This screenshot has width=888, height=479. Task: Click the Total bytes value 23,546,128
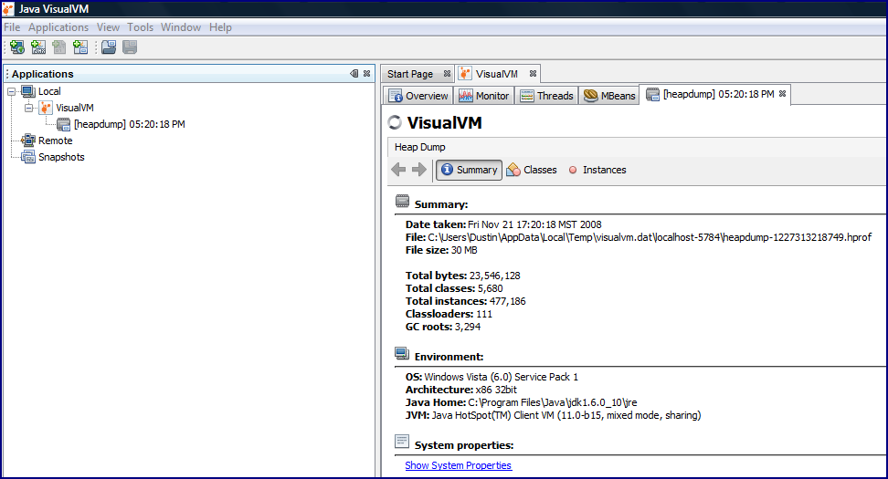[495, 276]
